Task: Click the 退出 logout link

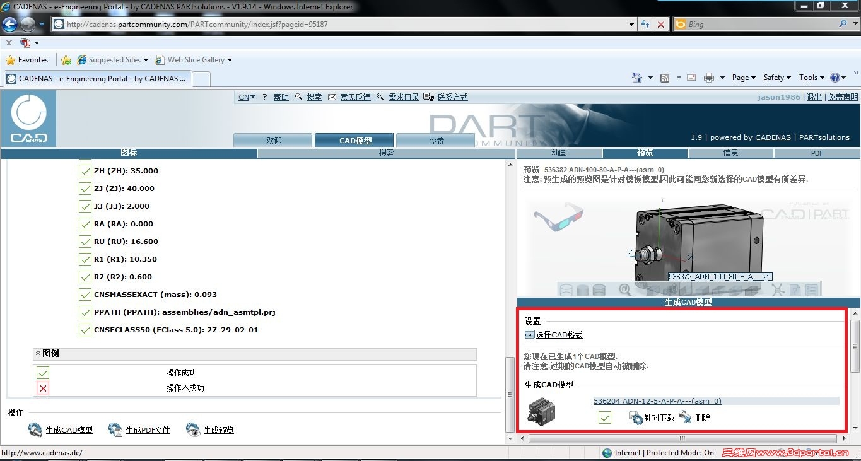Action: coord(814,97)
